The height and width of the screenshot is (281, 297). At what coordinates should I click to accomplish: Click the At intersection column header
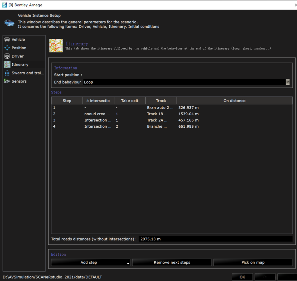pos(98,101)
